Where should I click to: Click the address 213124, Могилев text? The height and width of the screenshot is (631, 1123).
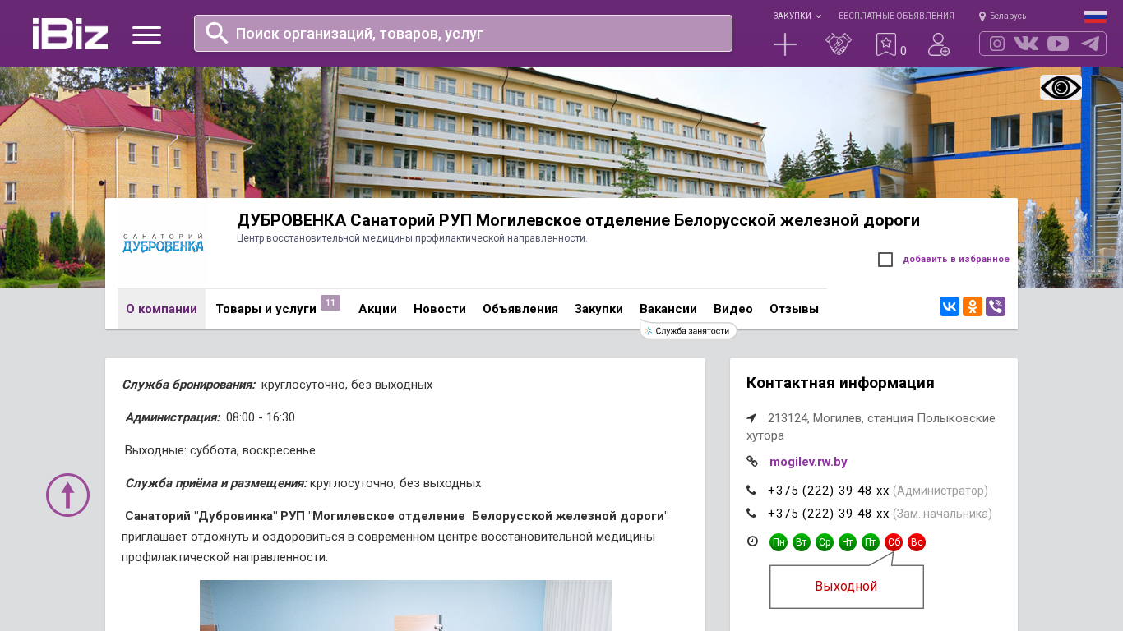pyautogui.click(x=871, y=426)
